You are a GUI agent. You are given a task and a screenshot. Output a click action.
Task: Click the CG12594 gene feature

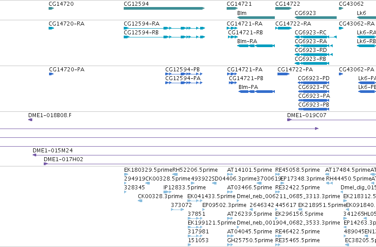[x=164, y=8]
